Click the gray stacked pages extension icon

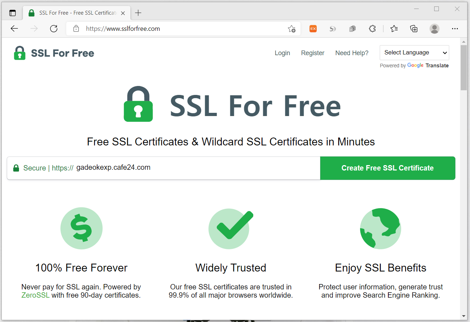tap(352, 29)
